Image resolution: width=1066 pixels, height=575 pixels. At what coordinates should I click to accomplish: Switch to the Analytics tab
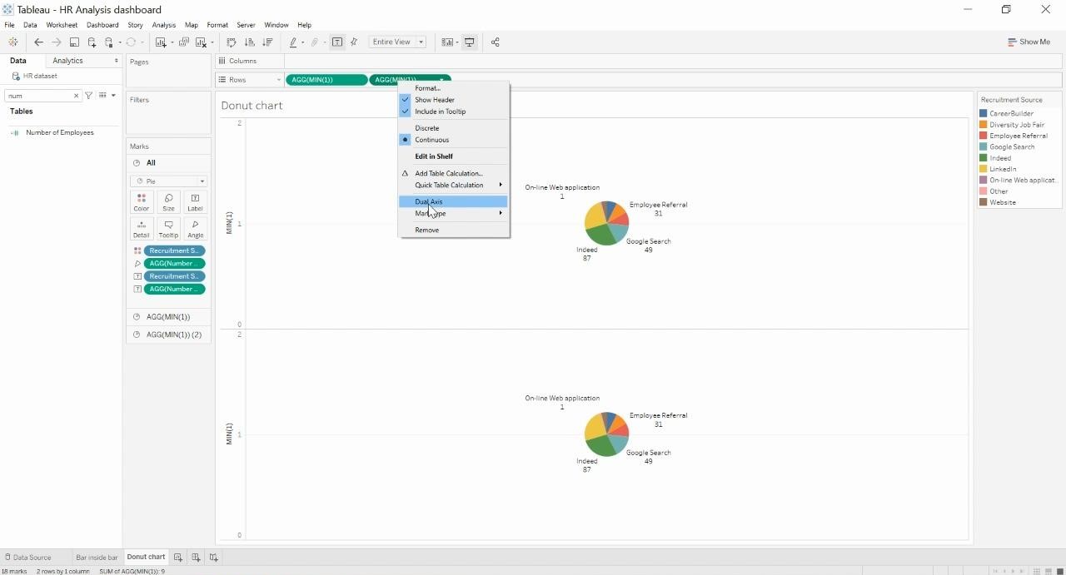67,61
